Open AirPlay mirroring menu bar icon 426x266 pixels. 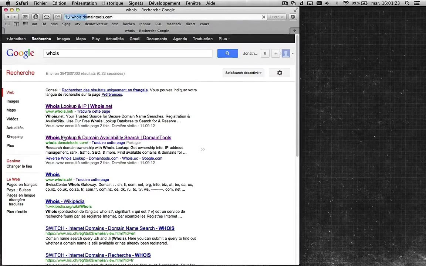(x=310, y=3)
